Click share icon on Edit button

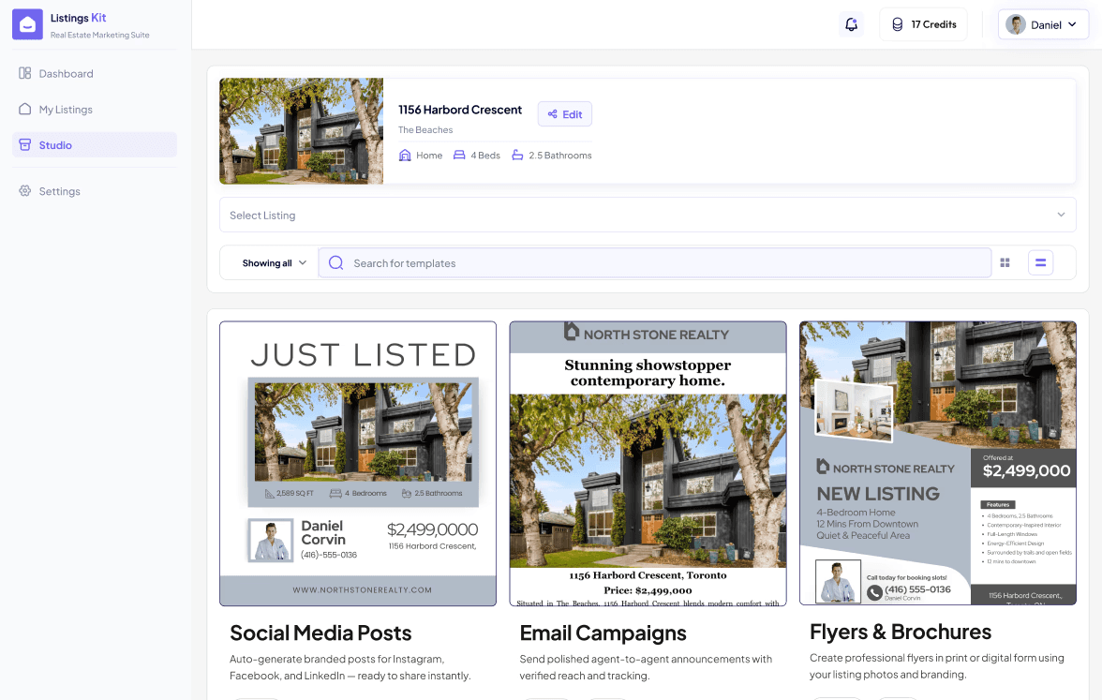tap(553, 114)
